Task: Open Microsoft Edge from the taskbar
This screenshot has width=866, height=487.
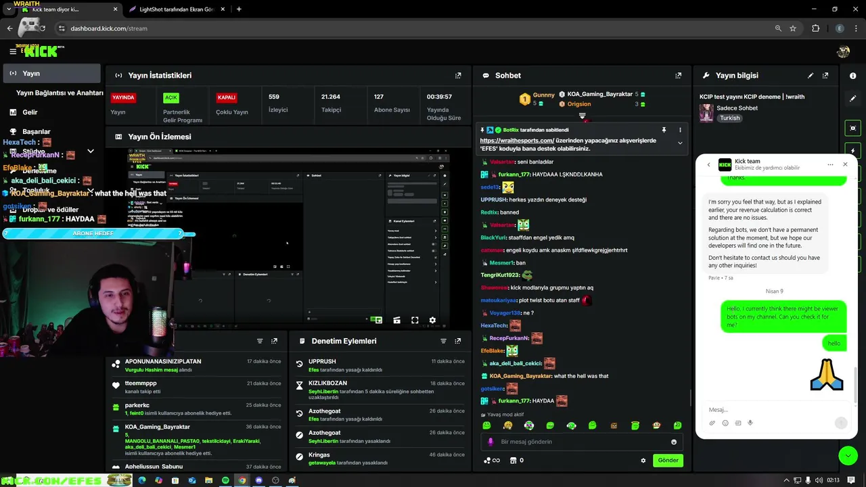Action: pos(141,480)
